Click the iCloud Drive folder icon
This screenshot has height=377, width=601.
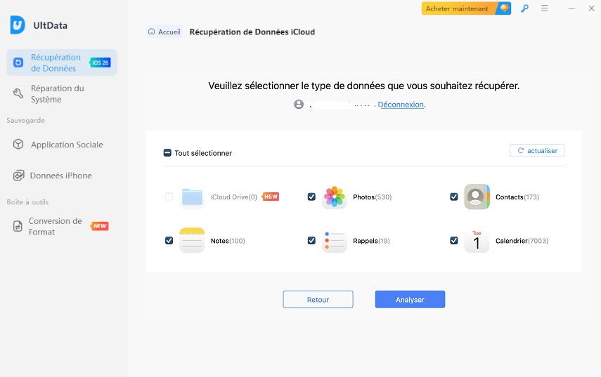click(191, 197)
